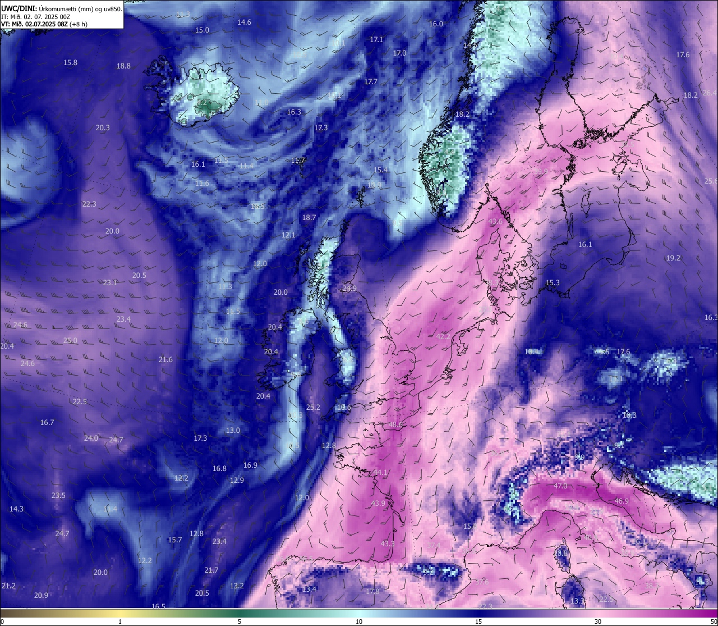Screen dimensions: 718x626
Task: Click the 1 label on color scale
Action: point(120,622)
